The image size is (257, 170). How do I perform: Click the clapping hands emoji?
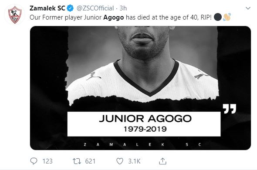pos(227,17)
